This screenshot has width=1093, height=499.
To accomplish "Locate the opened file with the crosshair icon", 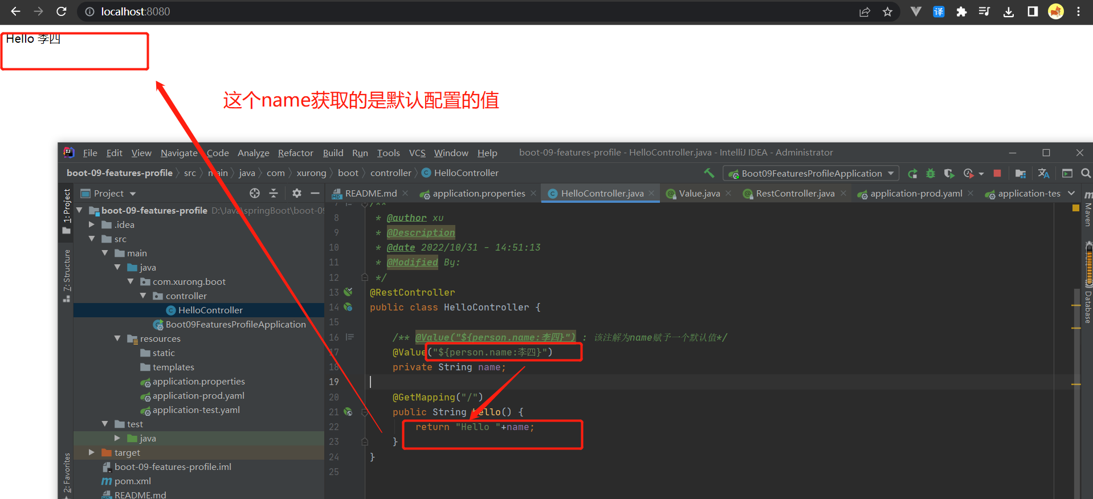I will tap(255, 194).
